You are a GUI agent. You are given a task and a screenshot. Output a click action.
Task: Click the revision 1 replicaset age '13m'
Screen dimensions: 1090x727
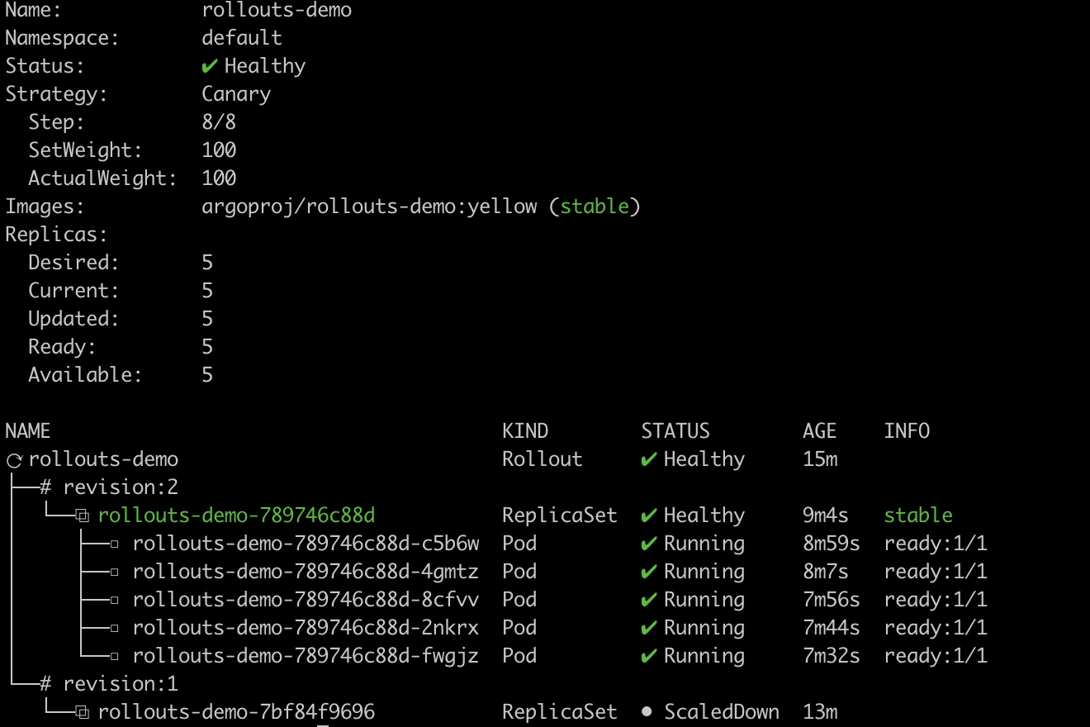(x=820, y=712)
